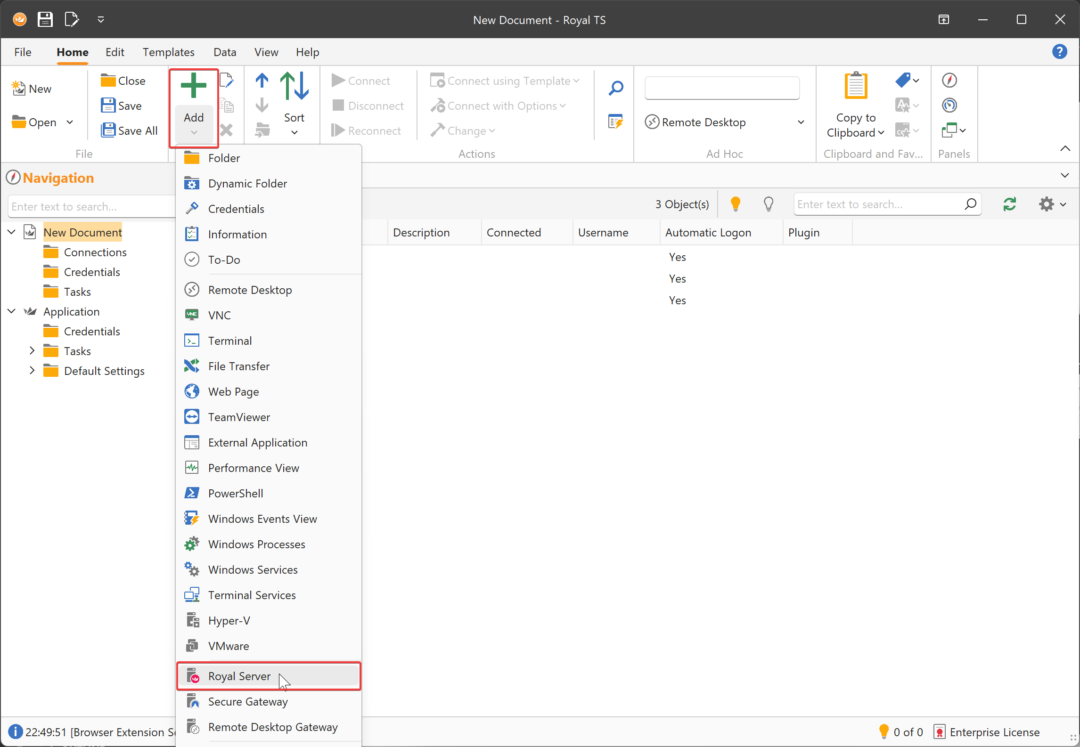The image size is (1080, 747).
Task: Click the green refresh arrows icon
Action: [1010, 204]
